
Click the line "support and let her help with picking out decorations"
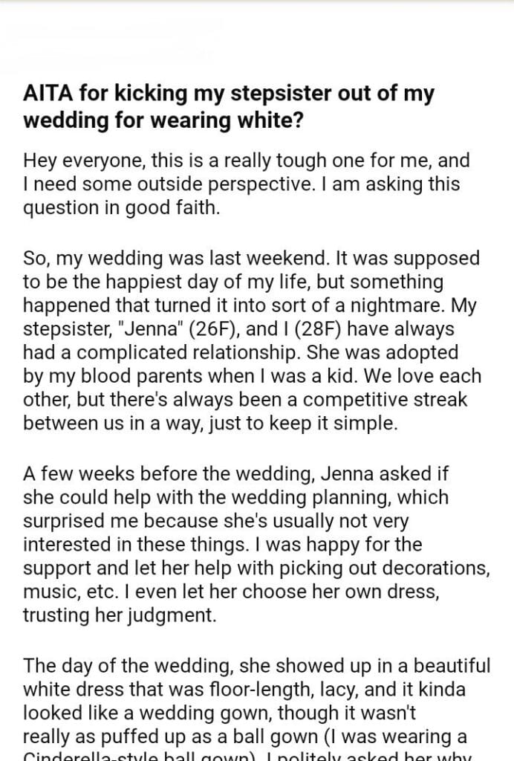click(256, 568)
